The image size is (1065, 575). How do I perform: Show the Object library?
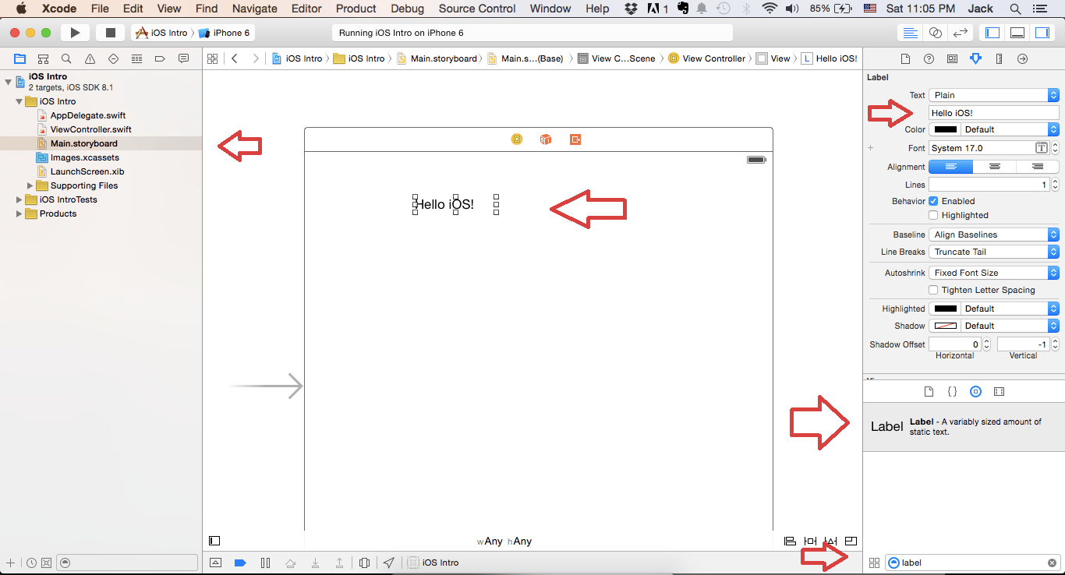tap(975, 391)
